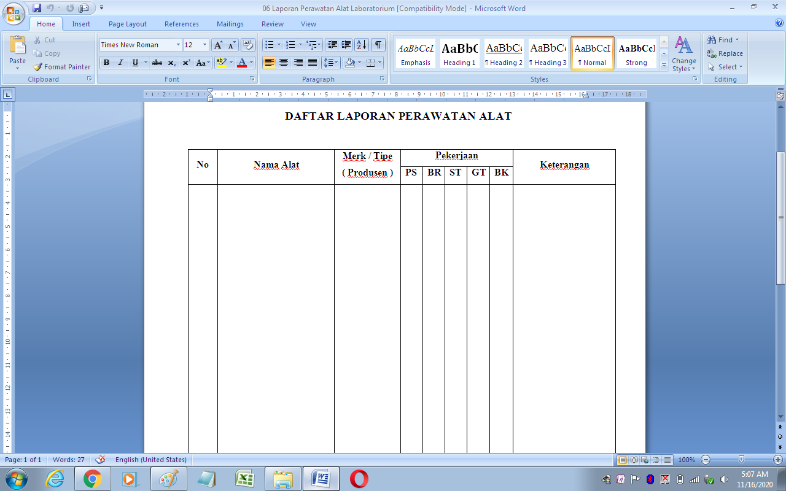Screen dimensions: 786x491
Task: Apply the Heading 1 style
Action: tap(459, 53)
